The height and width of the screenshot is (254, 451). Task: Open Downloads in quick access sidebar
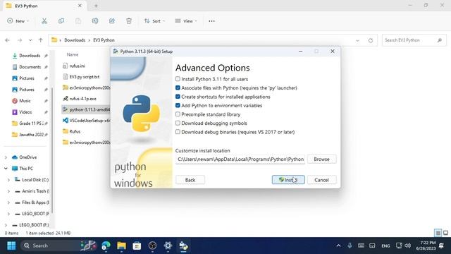coord(30,56)
